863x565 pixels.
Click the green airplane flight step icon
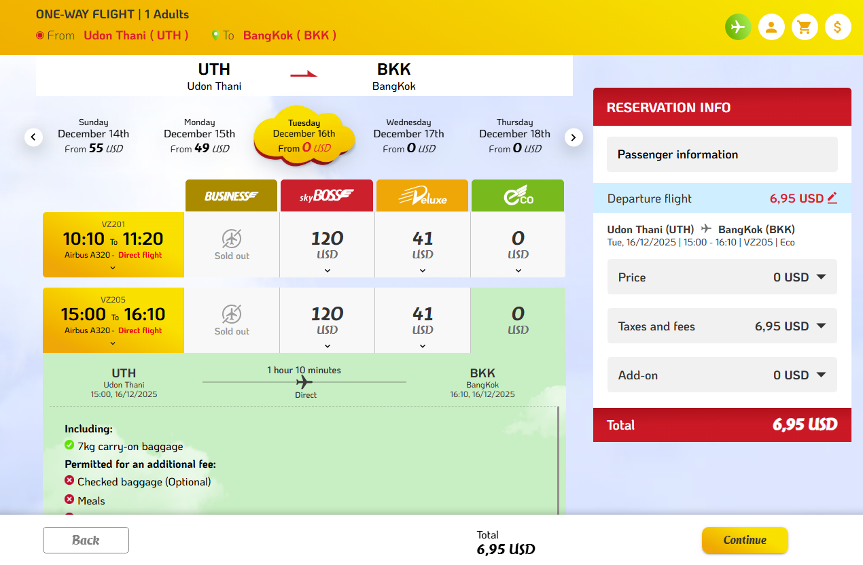738,27
